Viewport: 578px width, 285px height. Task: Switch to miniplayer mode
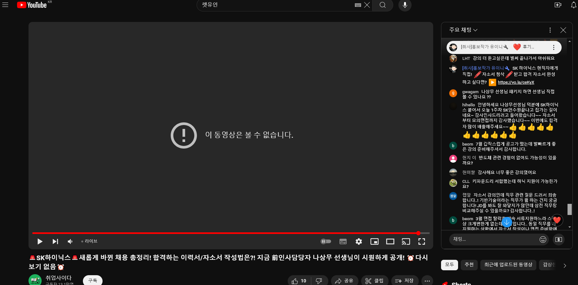(375, 241)
